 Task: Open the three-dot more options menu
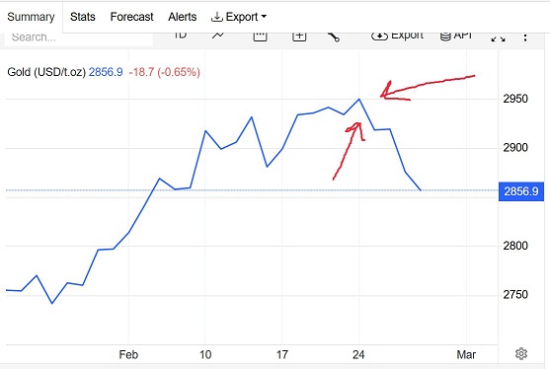pyautogui.click(x=525, y=37)
